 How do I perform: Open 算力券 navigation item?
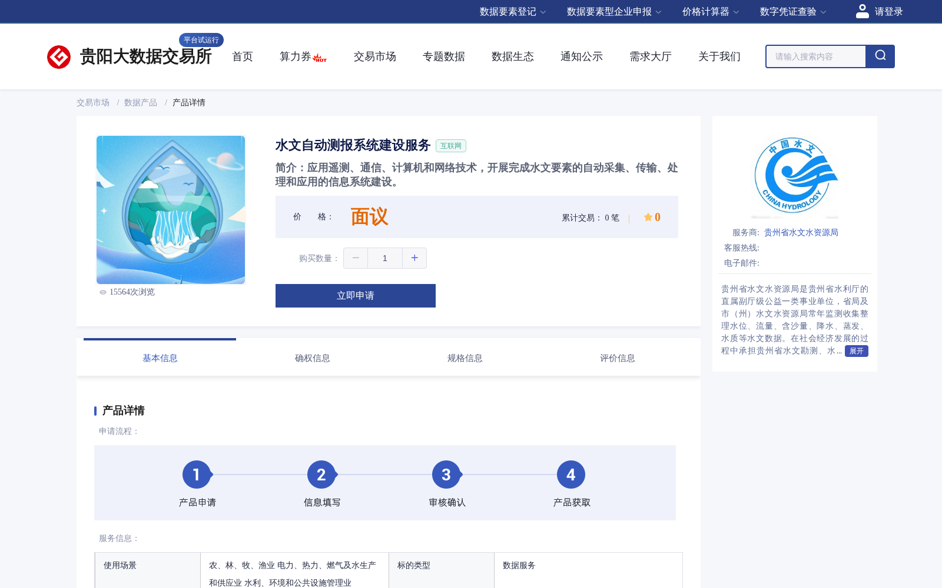(x=295, y=56)
